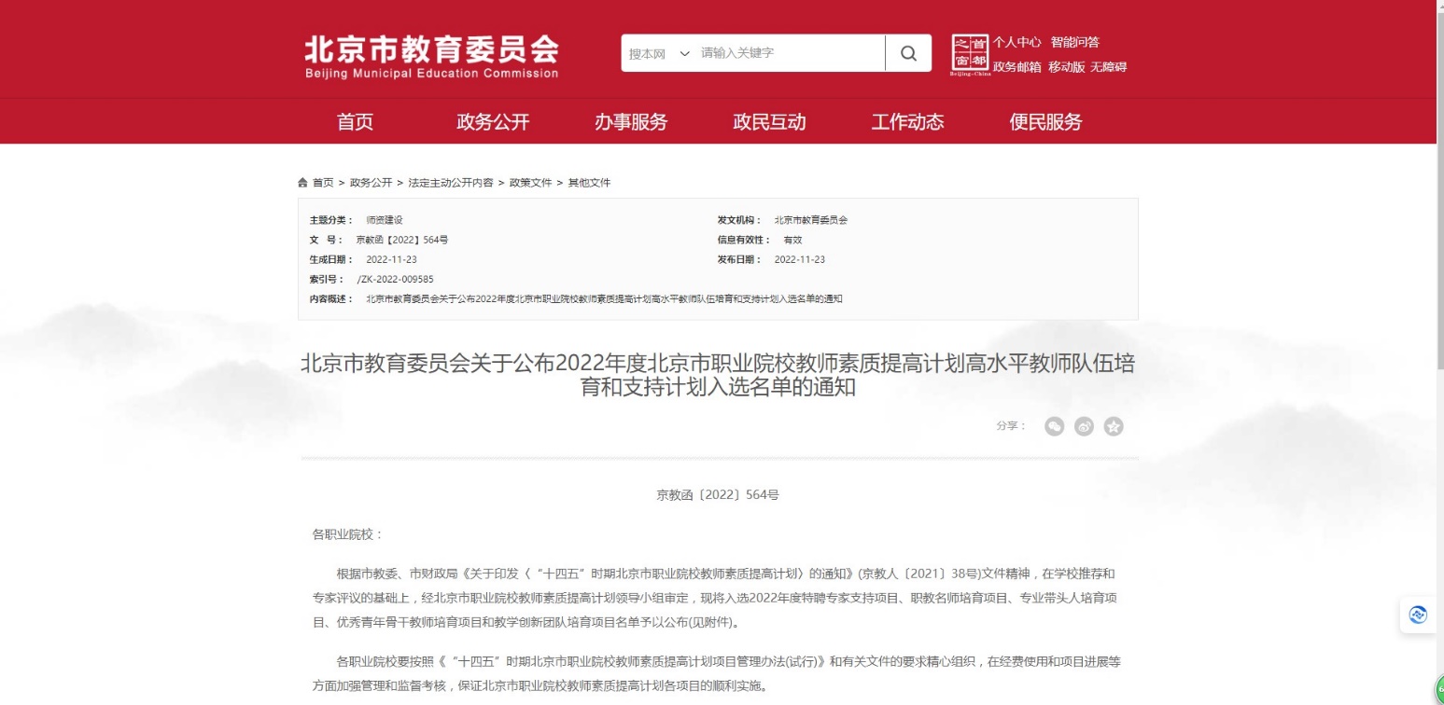Go to 首页 via navigation bar

click(x=355, y=121)
